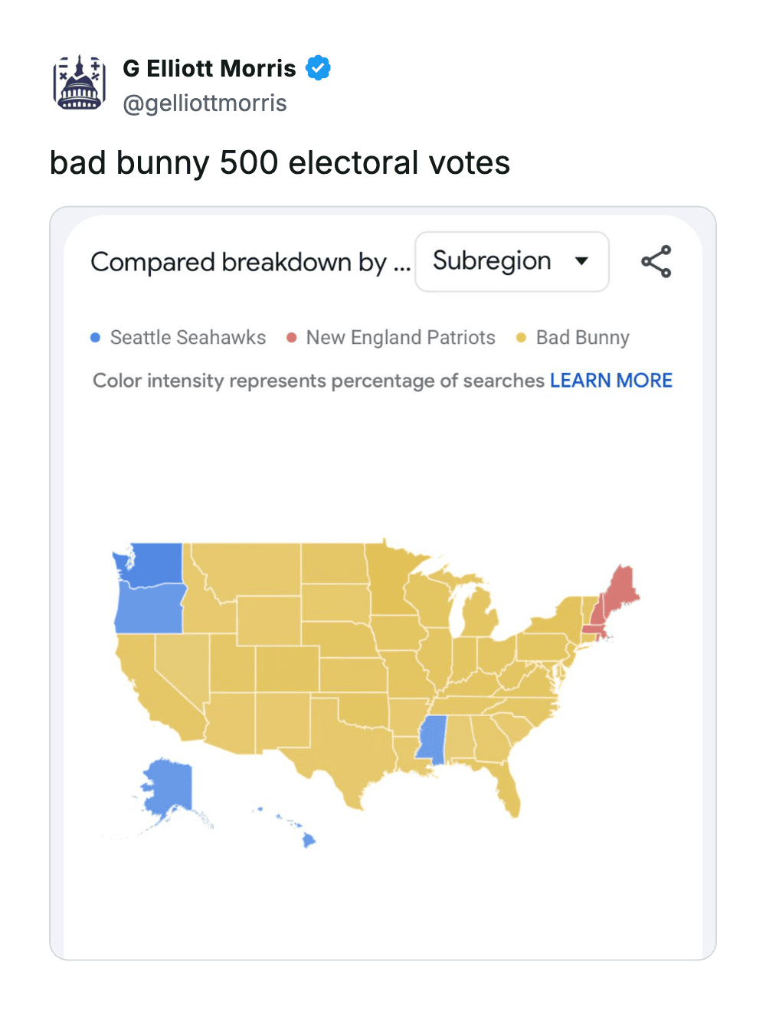Image resolution: width=766 pixels, height=1011 pixels.
Task: Click the blue Seattle Seahawks legend dot
Action: click(x=96, y=338)
